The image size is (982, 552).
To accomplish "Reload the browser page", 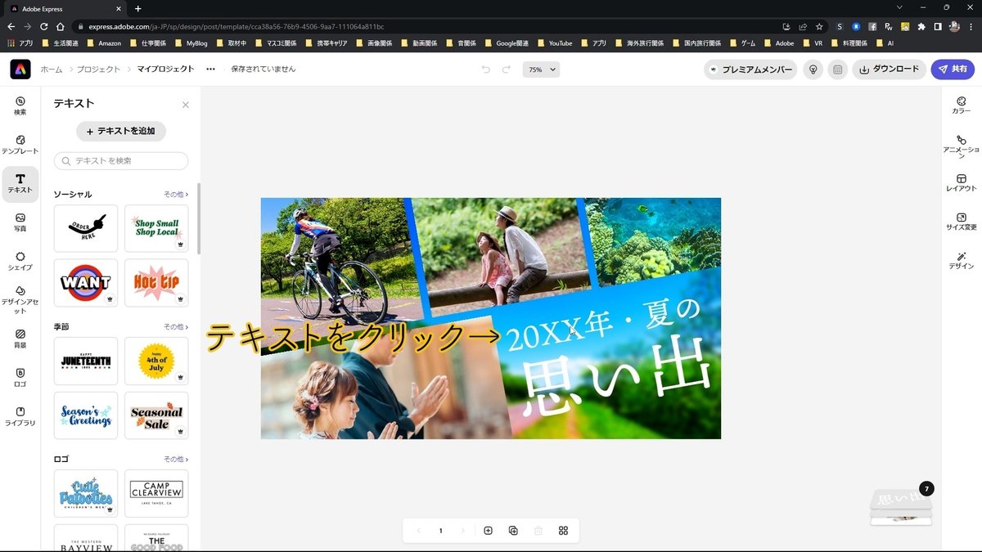I will pyautogui.click(x=43, y=26).
